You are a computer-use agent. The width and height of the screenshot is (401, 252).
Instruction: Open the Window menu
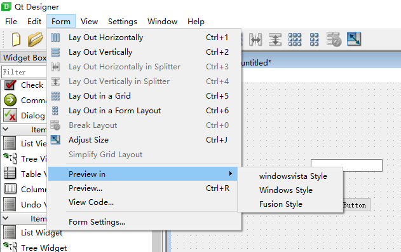point(162,21)
